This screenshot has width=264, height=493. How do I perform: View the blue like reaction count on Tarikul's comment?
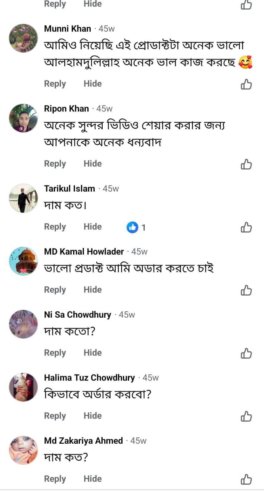pos(136,227)
